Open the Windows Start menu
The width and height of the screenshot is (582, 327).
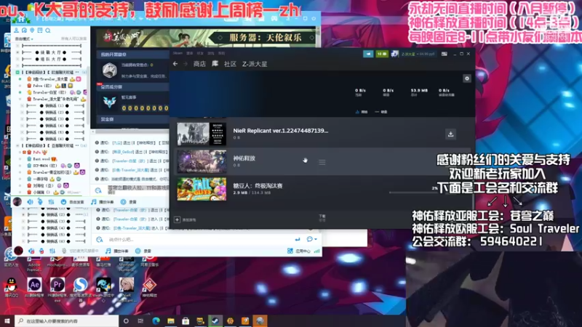click(x=7, y=320)
